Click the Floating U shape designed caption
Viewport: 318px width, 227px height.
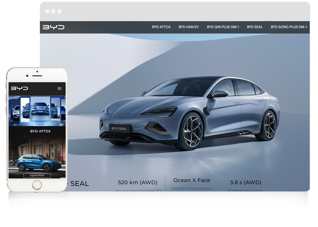coord(192,188)
